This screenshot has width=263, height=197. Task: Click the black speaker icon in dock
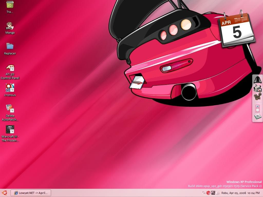(x=257, y=80)
